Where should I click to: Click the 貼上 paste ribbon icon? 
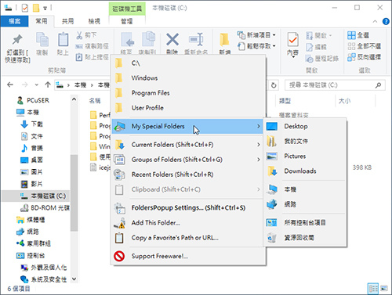63,40
